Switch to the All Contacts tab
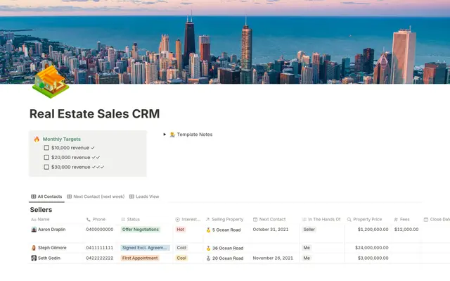 point(47,196)
